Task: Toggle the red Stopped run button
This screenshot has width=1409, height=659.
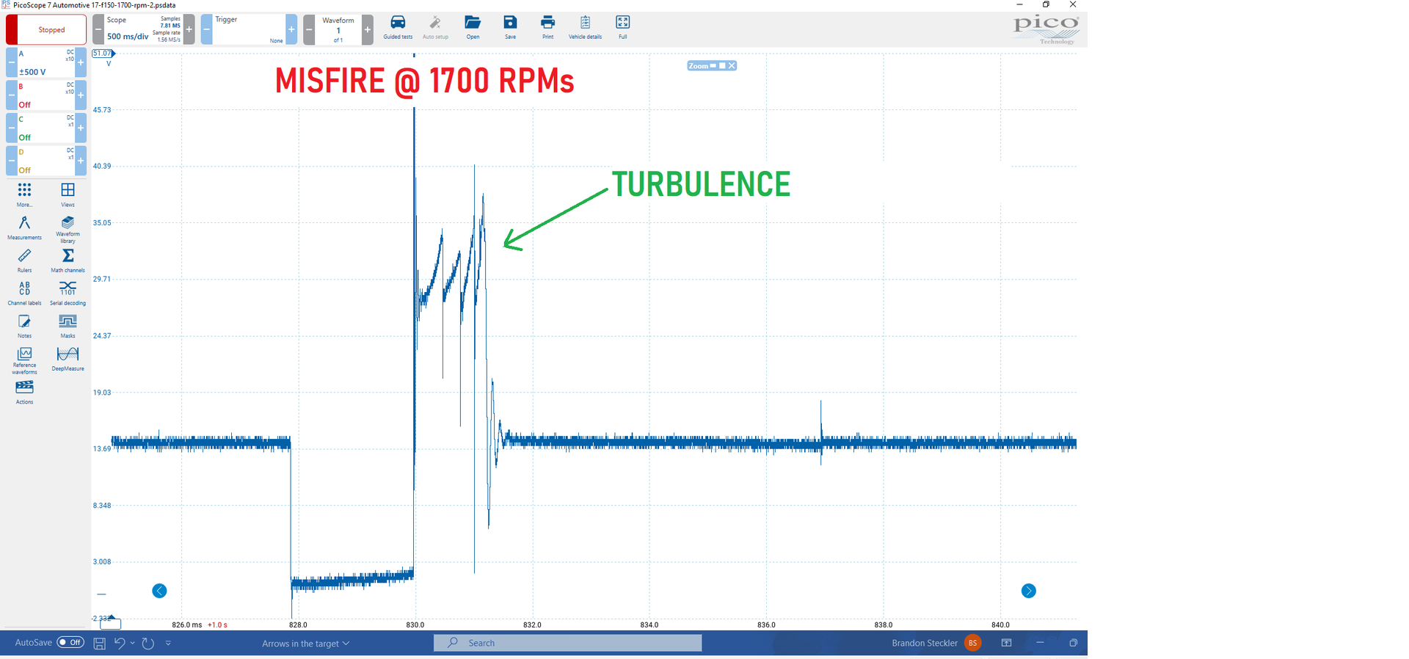Action: pyautogui.click(x=46, y=30)
